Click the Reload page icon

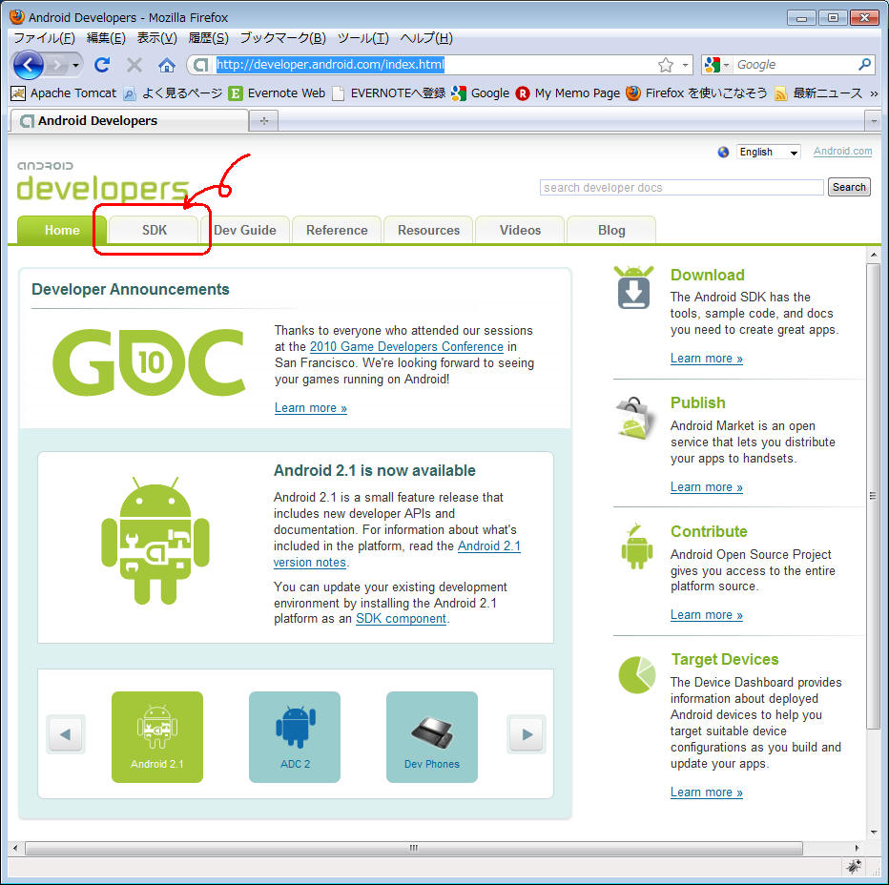point(102,65)
